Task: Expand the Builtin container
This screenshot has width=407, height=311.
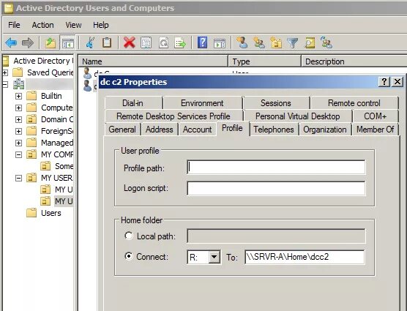Action: click(18, 96)
